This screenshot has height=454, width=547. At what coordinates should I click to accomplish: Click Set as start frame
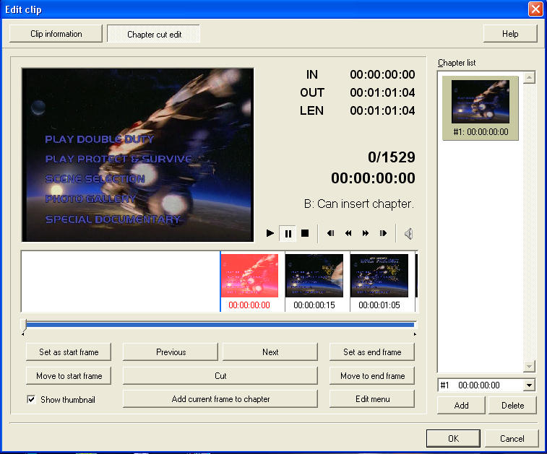pyautogui.click(x=69, y=352)
